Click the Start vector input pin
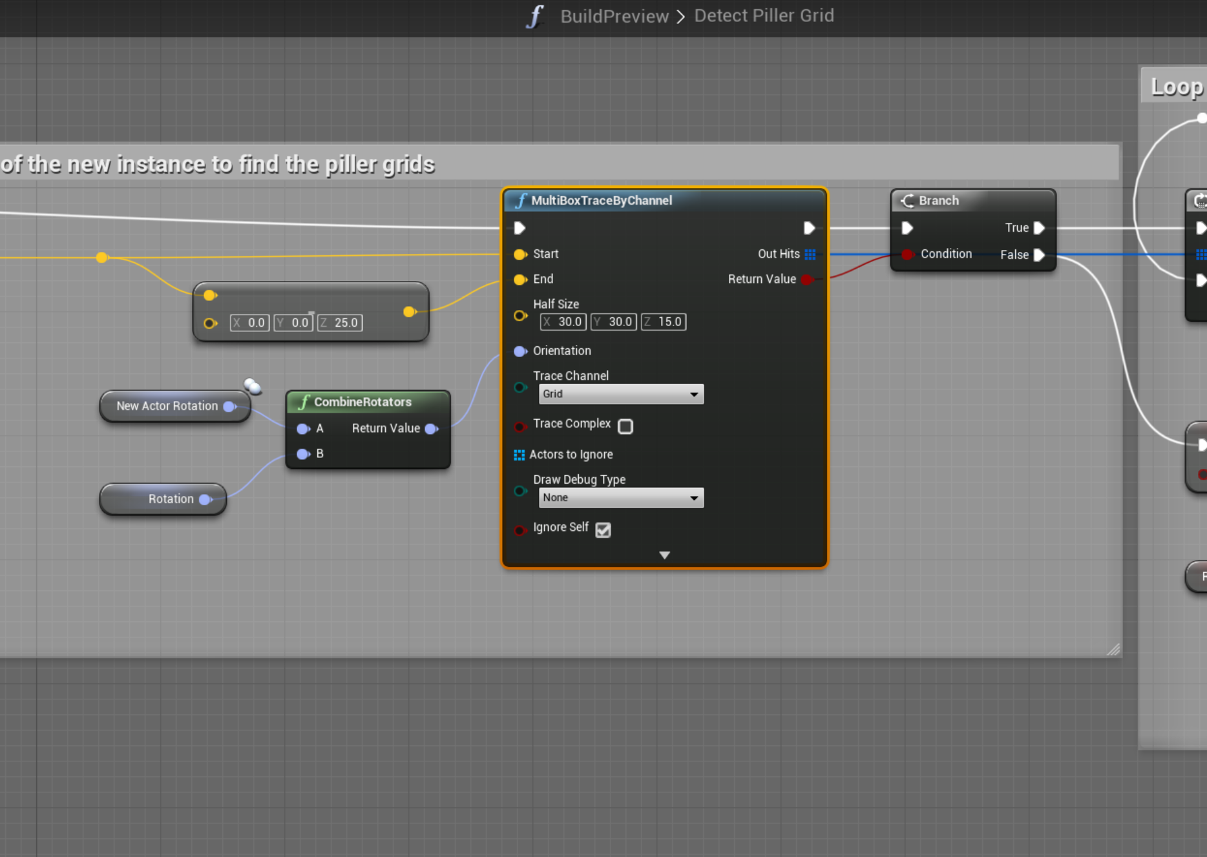The image size is (1207, 857). point(520,254)
